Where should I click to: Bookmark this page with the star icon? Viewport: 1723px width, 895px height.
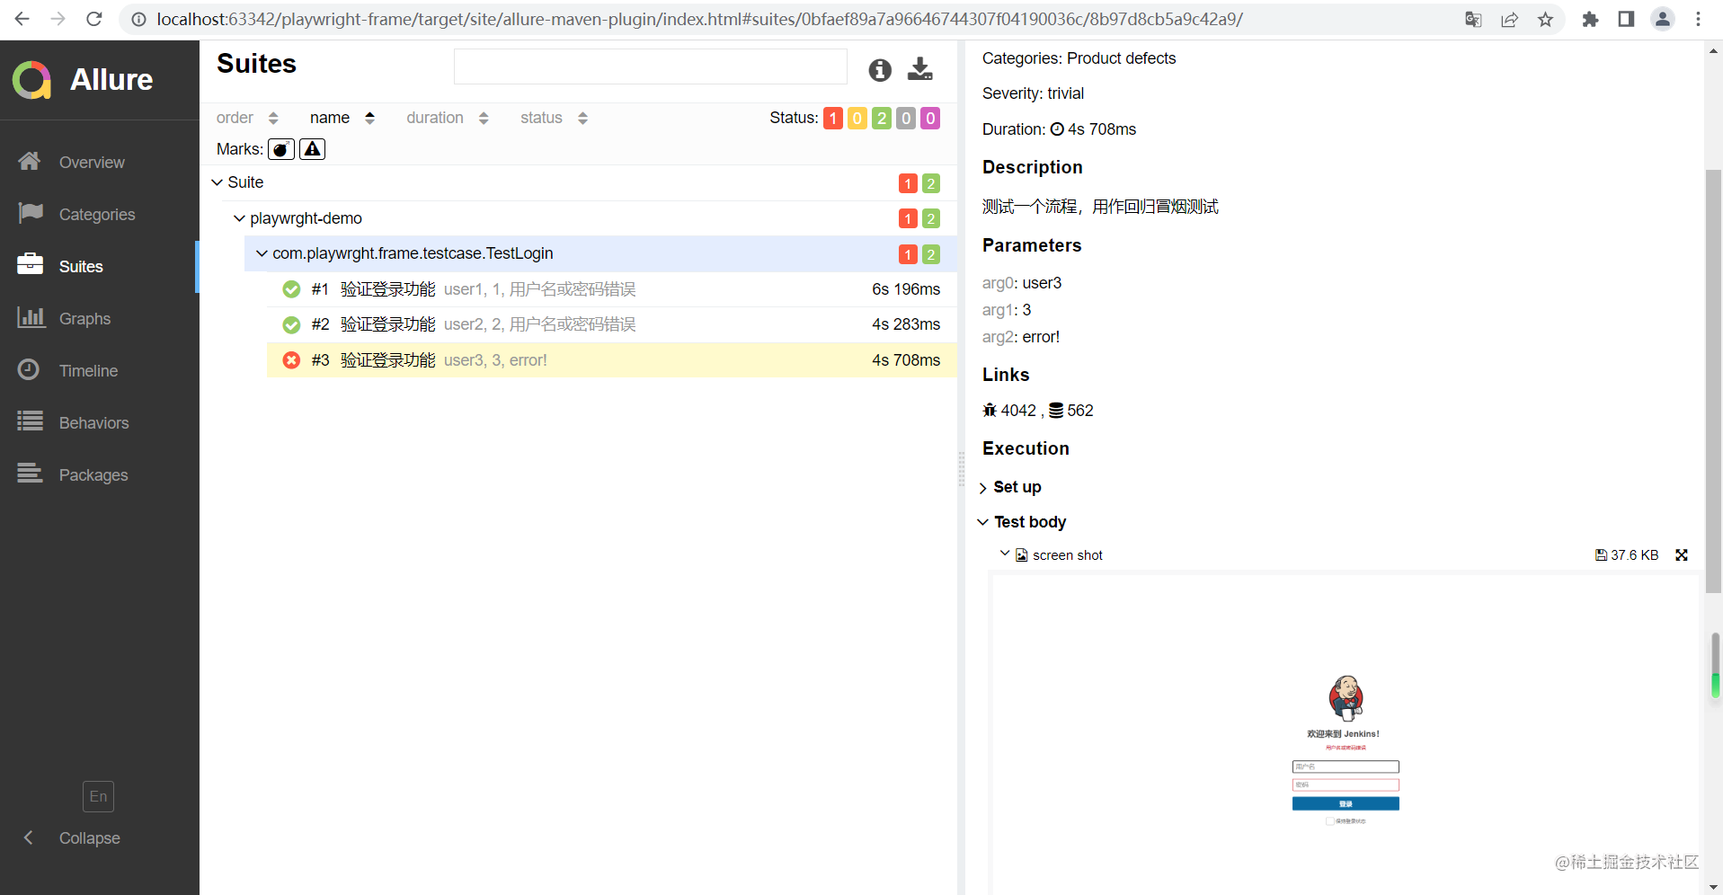[x=1545, y=19]
